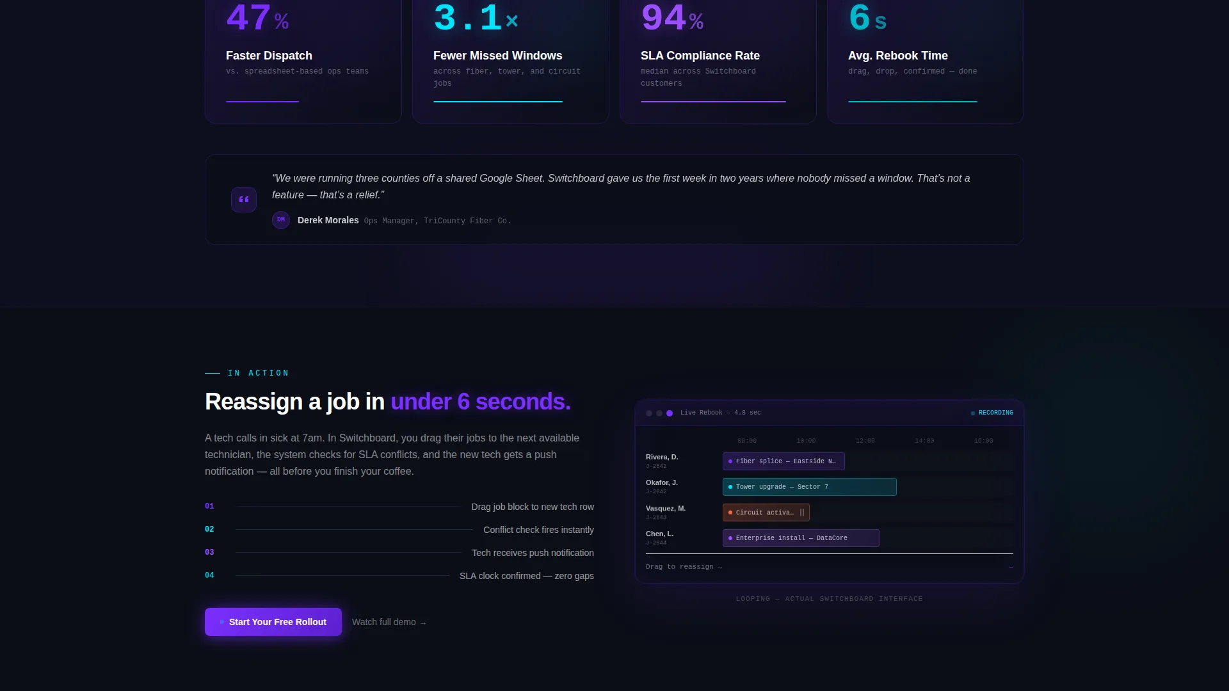Click the 10:00 timeline hour marker
The image size is (1229, 691).
pyautogui.click(x=806, y=441)
